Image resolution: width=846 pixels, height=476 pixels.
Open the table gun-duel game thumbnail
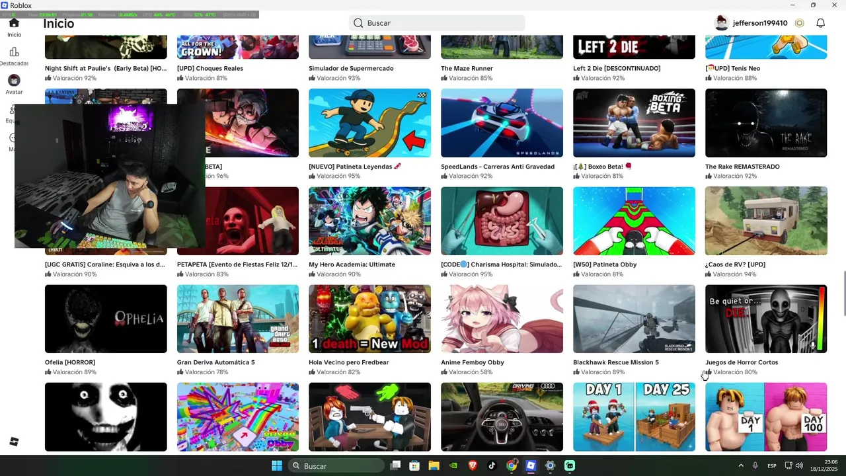click(x=369, y=416)
